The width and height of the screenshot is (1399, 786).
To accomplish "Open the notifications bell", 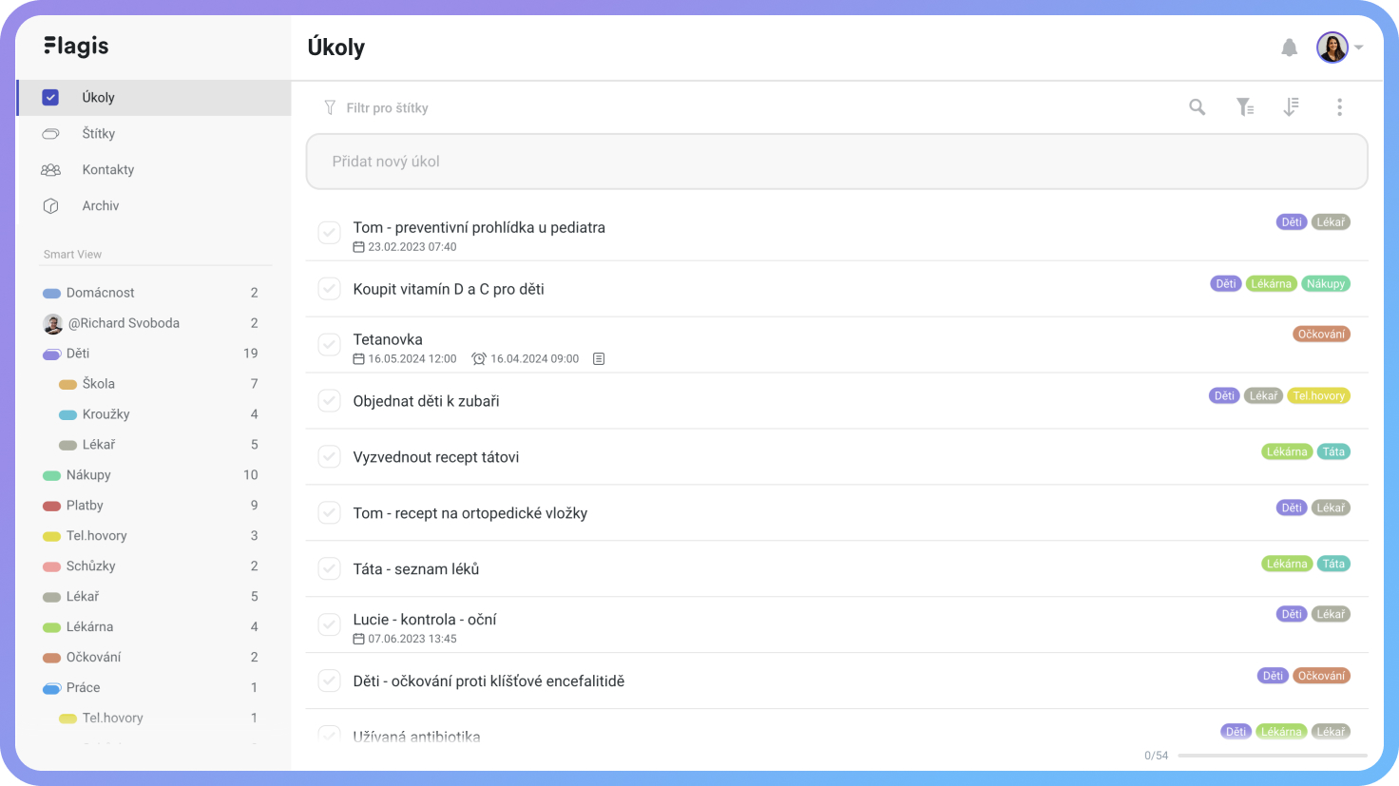I will [1289, 48].
